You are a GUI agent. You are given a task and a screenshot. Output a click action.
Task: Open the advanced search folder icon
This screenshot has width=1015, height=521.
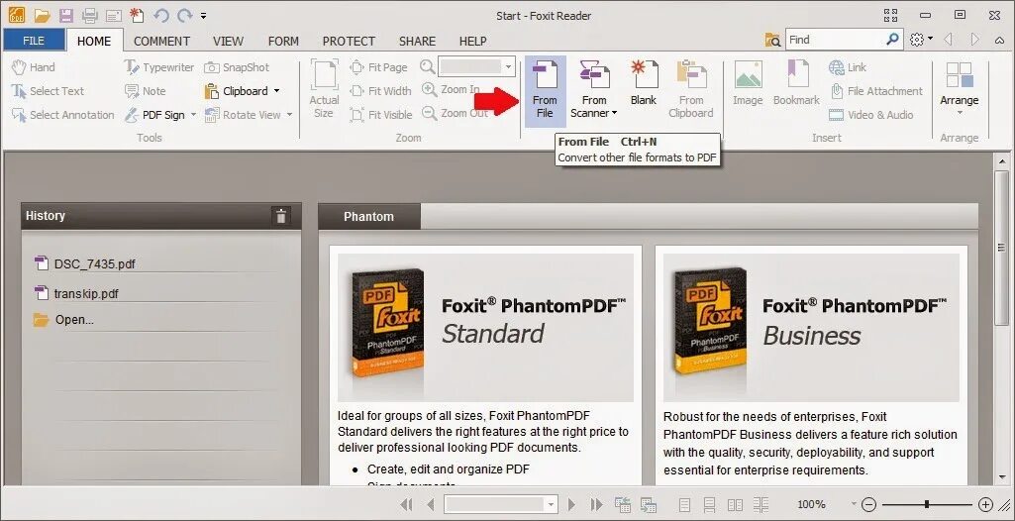[x=772, y=41]
